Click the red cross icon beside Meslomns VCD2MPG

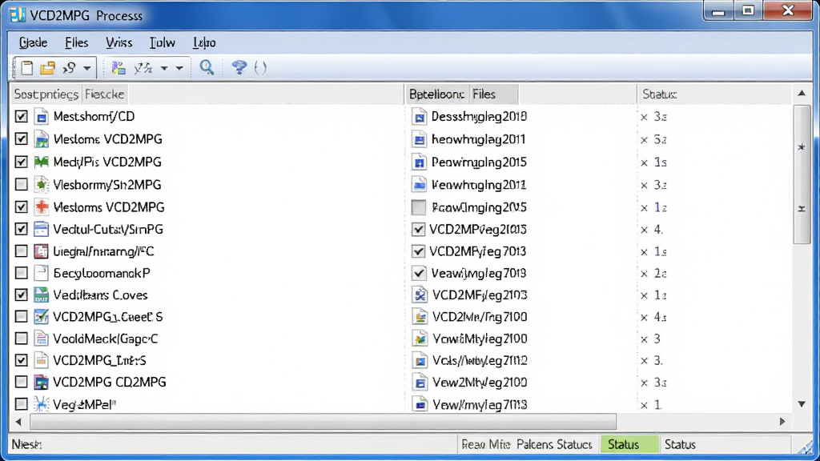point(42,207)
